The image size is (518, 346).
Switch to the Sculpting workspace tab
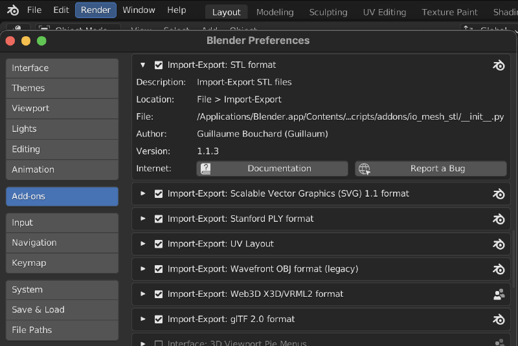click(x=328, y=12)
